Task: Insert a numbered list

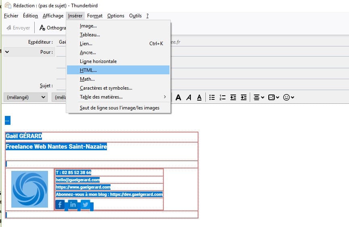Action: click(x=222, y=97)
